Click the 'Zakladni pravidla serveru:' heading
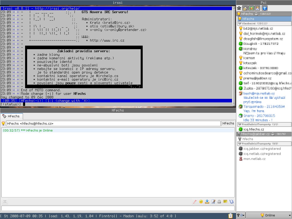The height and width of the screenshot is (219, 292). (x=84, y=51)
